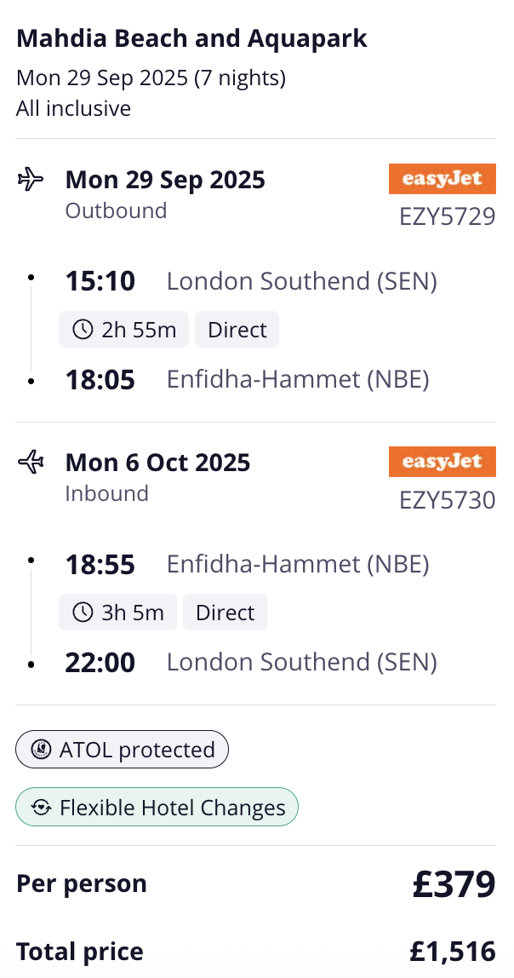This screenshot has width=514, height=978.
Task: Open the Mahdia Beach and Aquapark title
Action: [x=191, y=38]
